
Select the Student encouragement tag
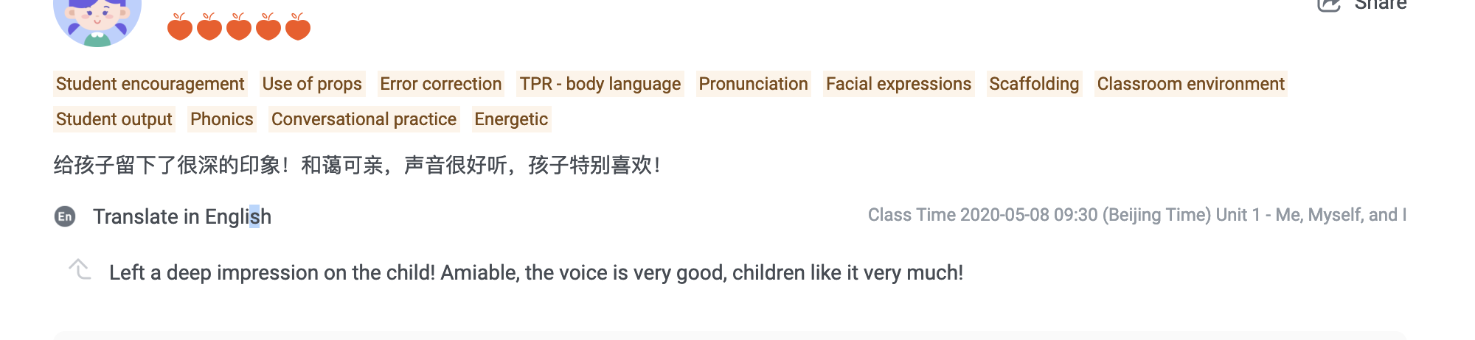(150, 84)
